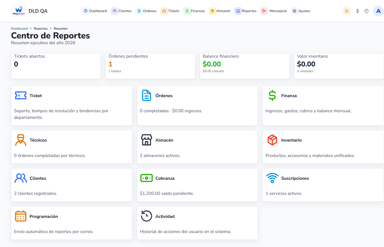Click the Dashboard breadcrumb link
The width and height of the screenshot is (384, 247).
coord(19,29)
